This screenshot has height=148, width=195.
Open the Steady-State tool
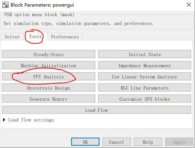point(48,54)
